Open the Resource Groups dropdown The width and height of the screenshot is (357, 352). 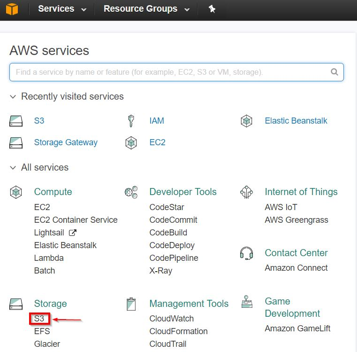point(146,9)
